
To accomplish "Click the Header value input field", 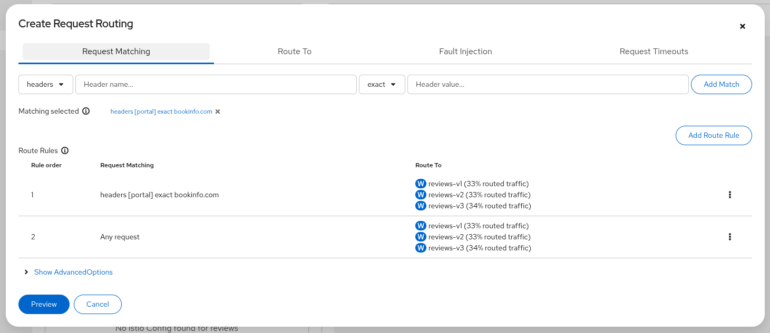I will [x=548, y=84].
